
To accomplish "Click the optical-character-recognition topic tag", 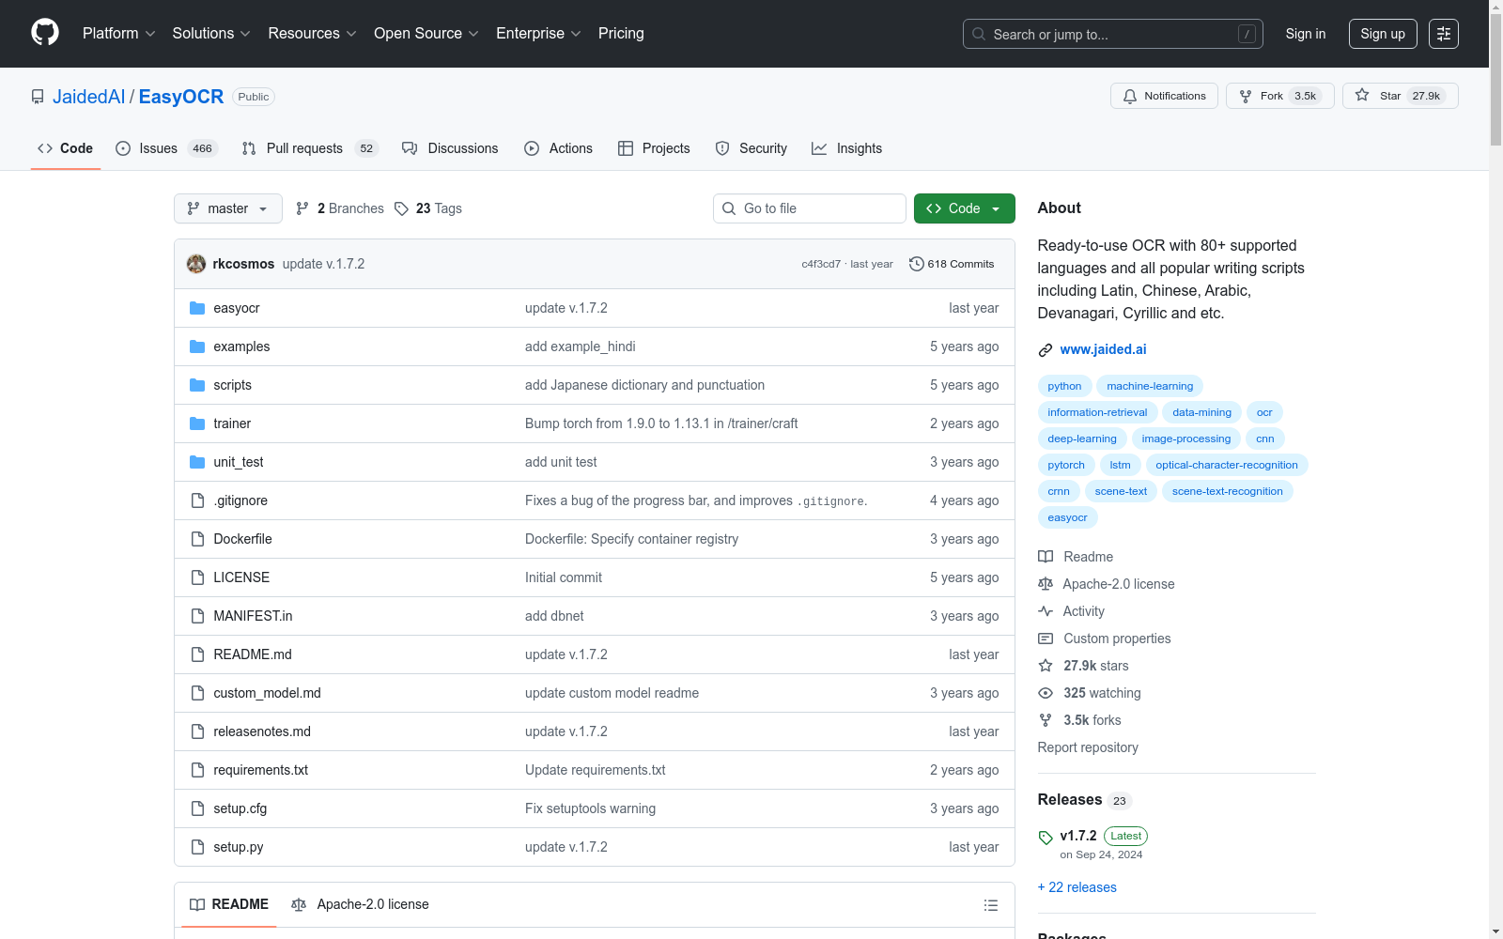I will (1227, 465).
